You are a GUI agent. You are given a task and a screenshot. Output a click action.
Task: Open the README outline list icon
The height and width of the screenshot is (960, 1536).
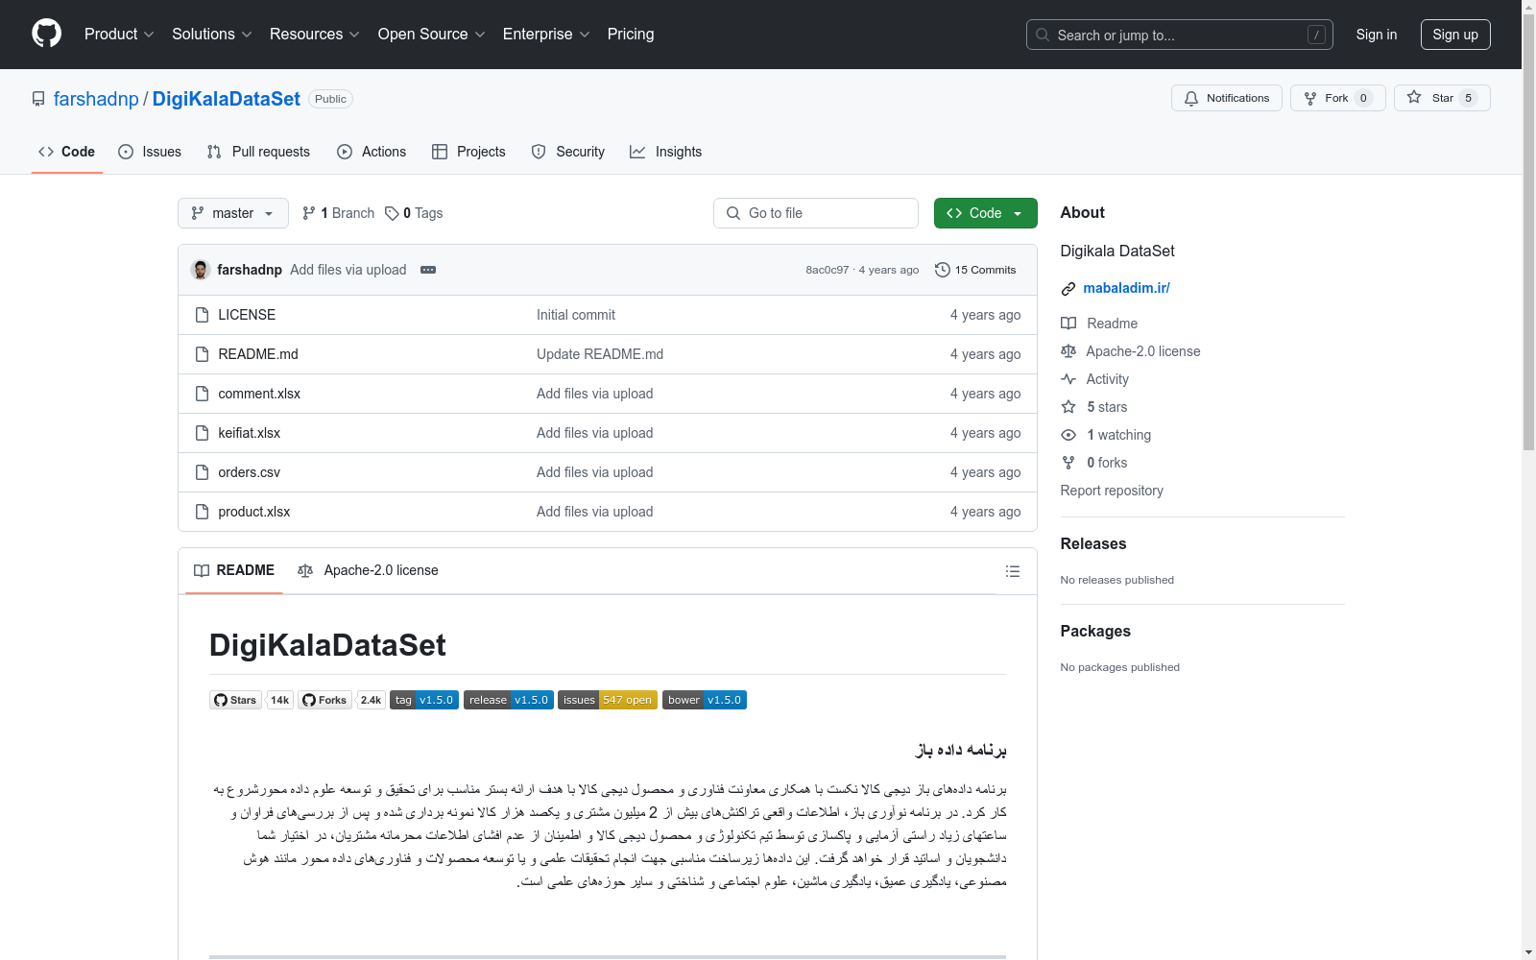point(1012,571)
